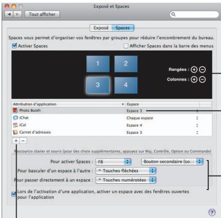Click the Photo Booth application icon
This screenshot has height=218, width=221.
pyautogui.click(x=16, y=110)
